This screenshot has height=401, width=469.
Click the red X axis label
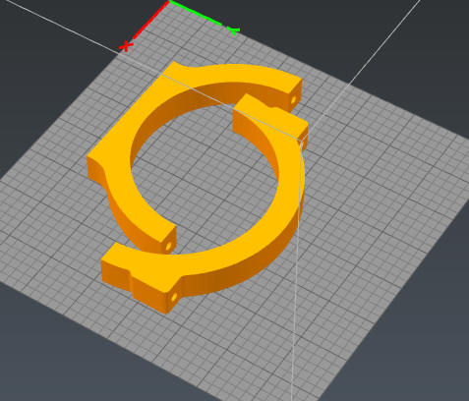126,46
